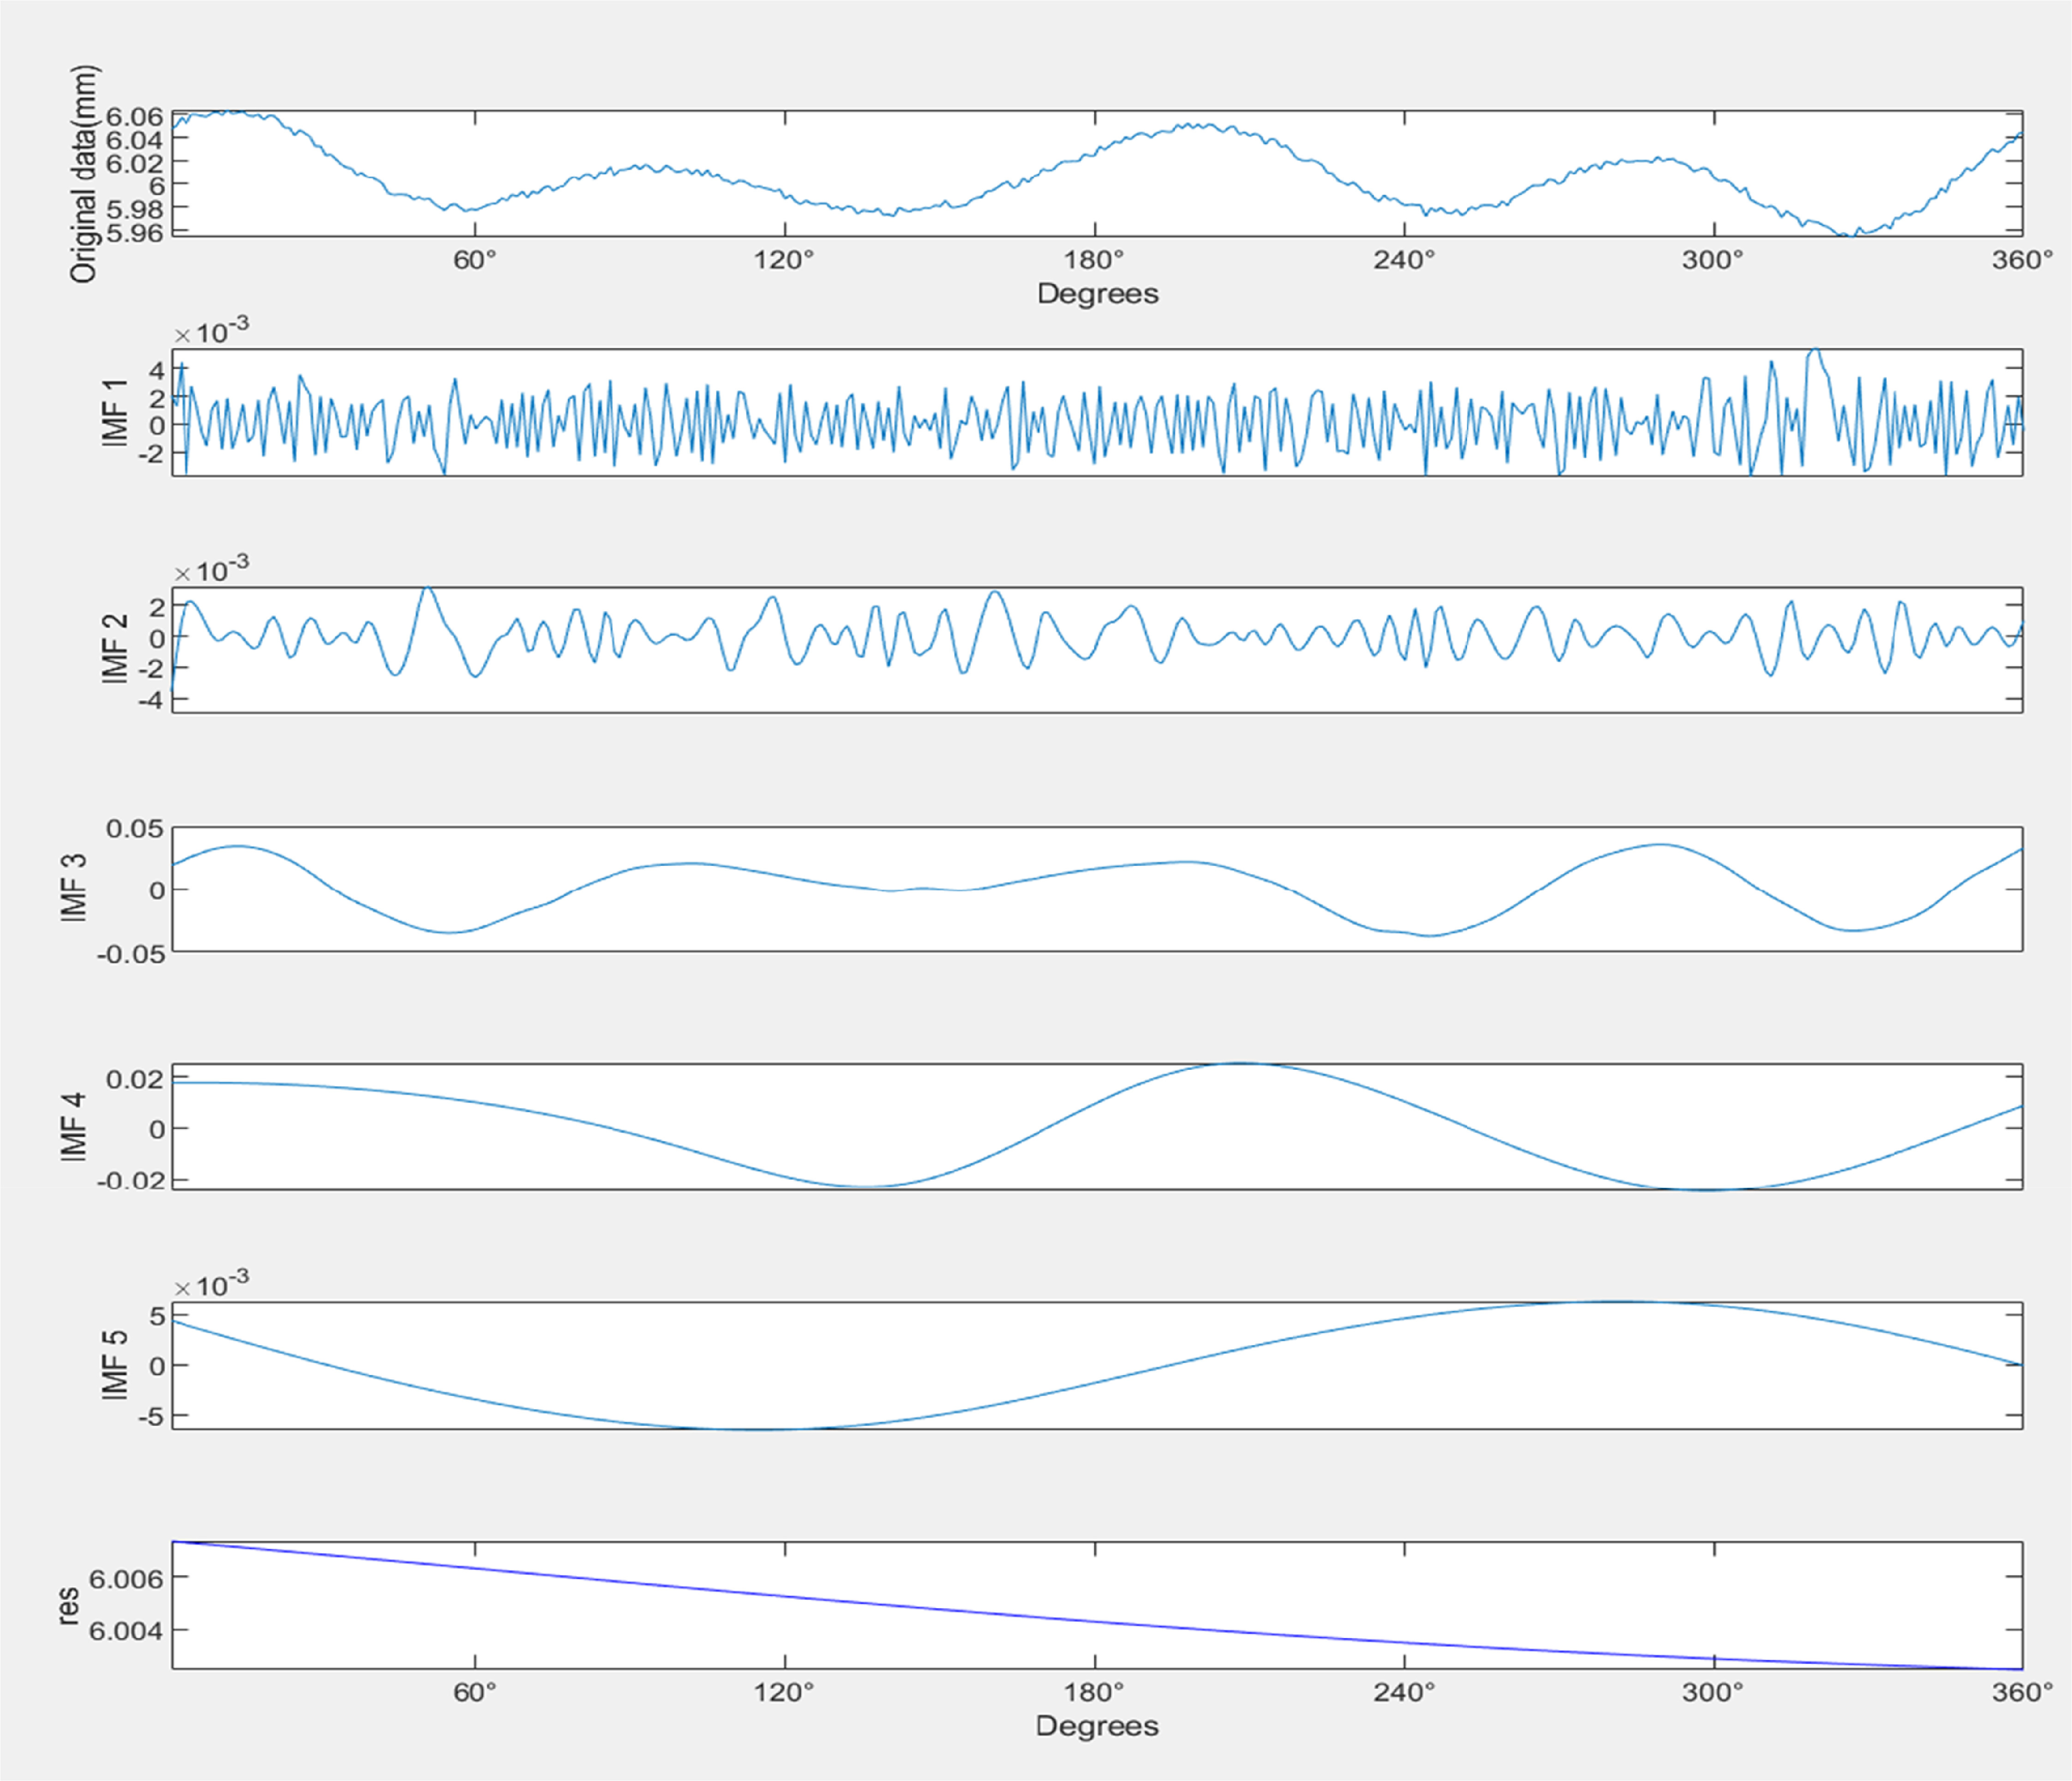Screen dimensions: 2072x1781
Task: Click the -0.02 tick on IMF 4
Action: pos(131,1180)
